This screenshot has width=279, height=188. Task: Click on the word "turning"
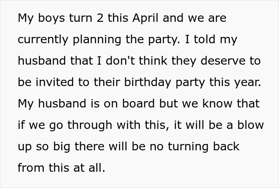pos(188,147)
